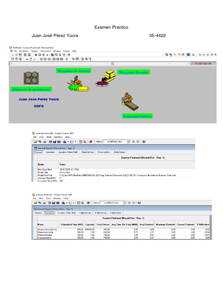
Task: Select Entity States tab in first report
Action: tap(119, 152)
